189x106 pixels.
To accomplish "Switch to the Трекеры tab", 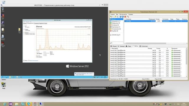I will [121, 46].
